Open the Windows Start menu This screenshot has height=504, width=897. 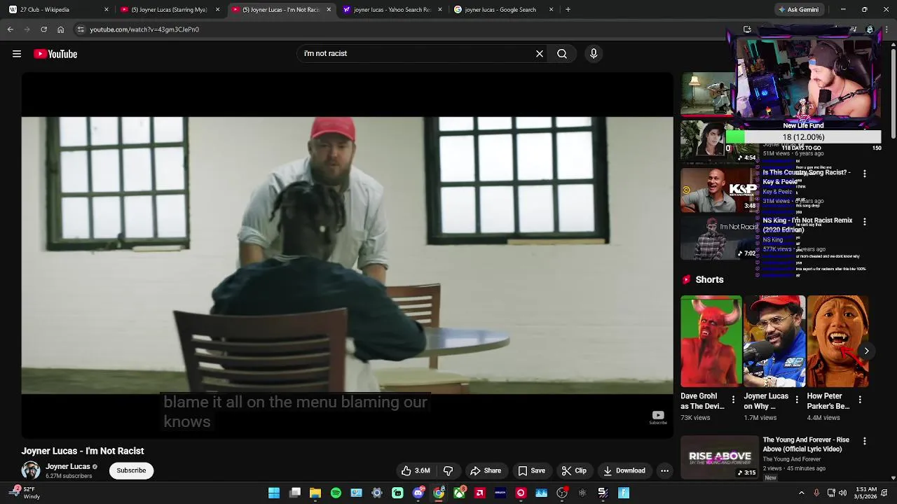tap(274, 493)
